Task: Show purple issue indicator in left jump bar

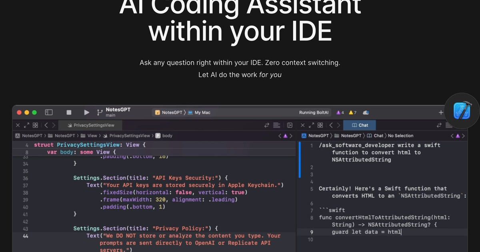Action: [285, 136]
